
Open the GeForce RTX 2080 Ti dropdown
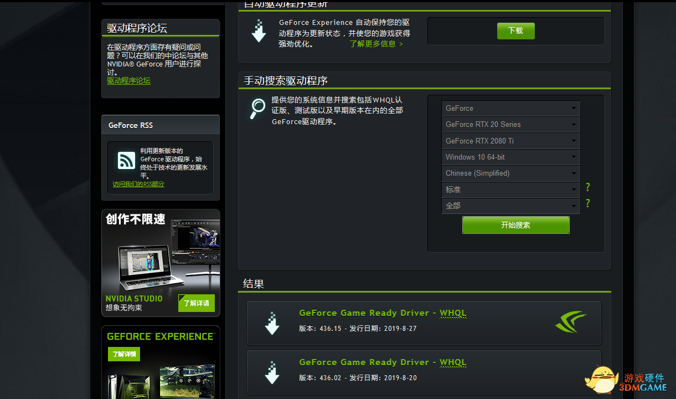510,141
